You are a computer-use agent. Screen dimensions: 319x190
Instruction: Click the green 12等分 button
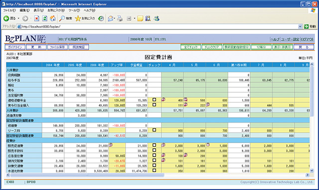[261, 47]
